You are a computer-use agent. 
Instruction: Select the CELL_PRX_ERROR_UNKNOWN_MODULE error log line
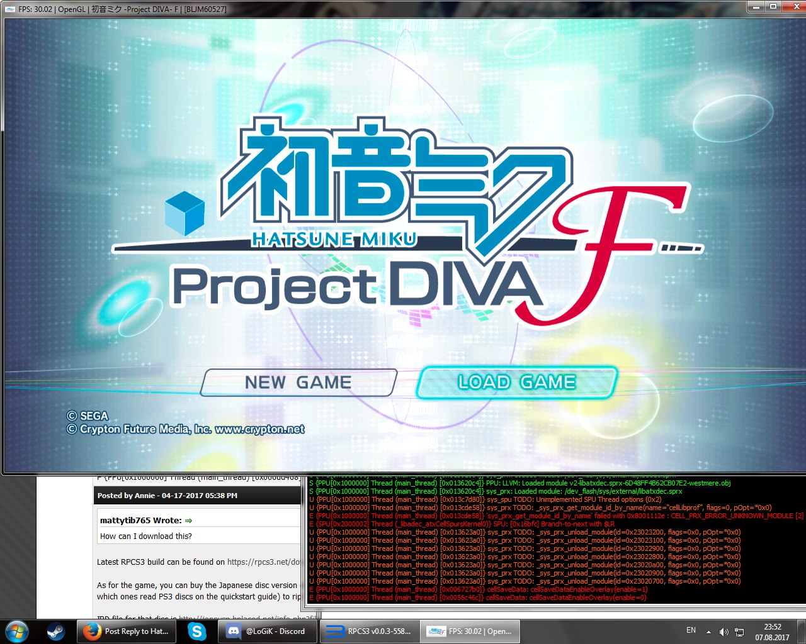coord(557,516)
